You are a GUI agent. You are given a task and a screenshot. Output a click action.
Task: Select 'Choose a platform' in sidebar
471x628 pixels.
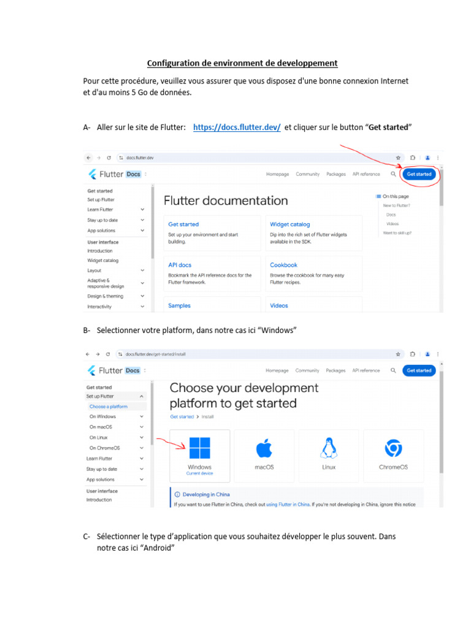109,406
